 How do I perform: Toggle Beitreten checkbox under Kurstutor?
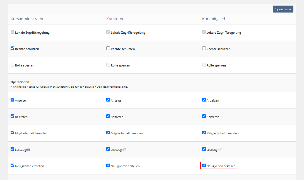(108, 116)
